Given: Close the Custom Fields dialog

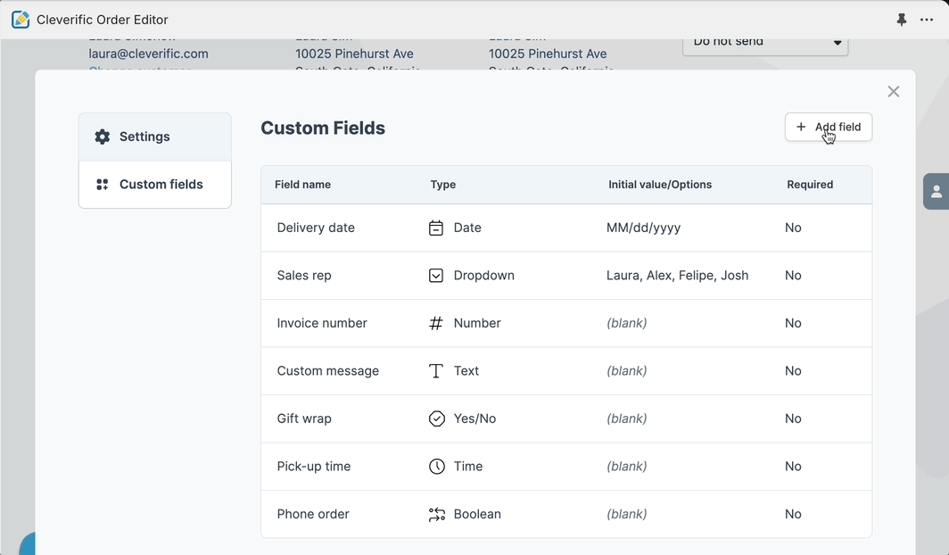Looking at the screenshot, I should 894,91.
